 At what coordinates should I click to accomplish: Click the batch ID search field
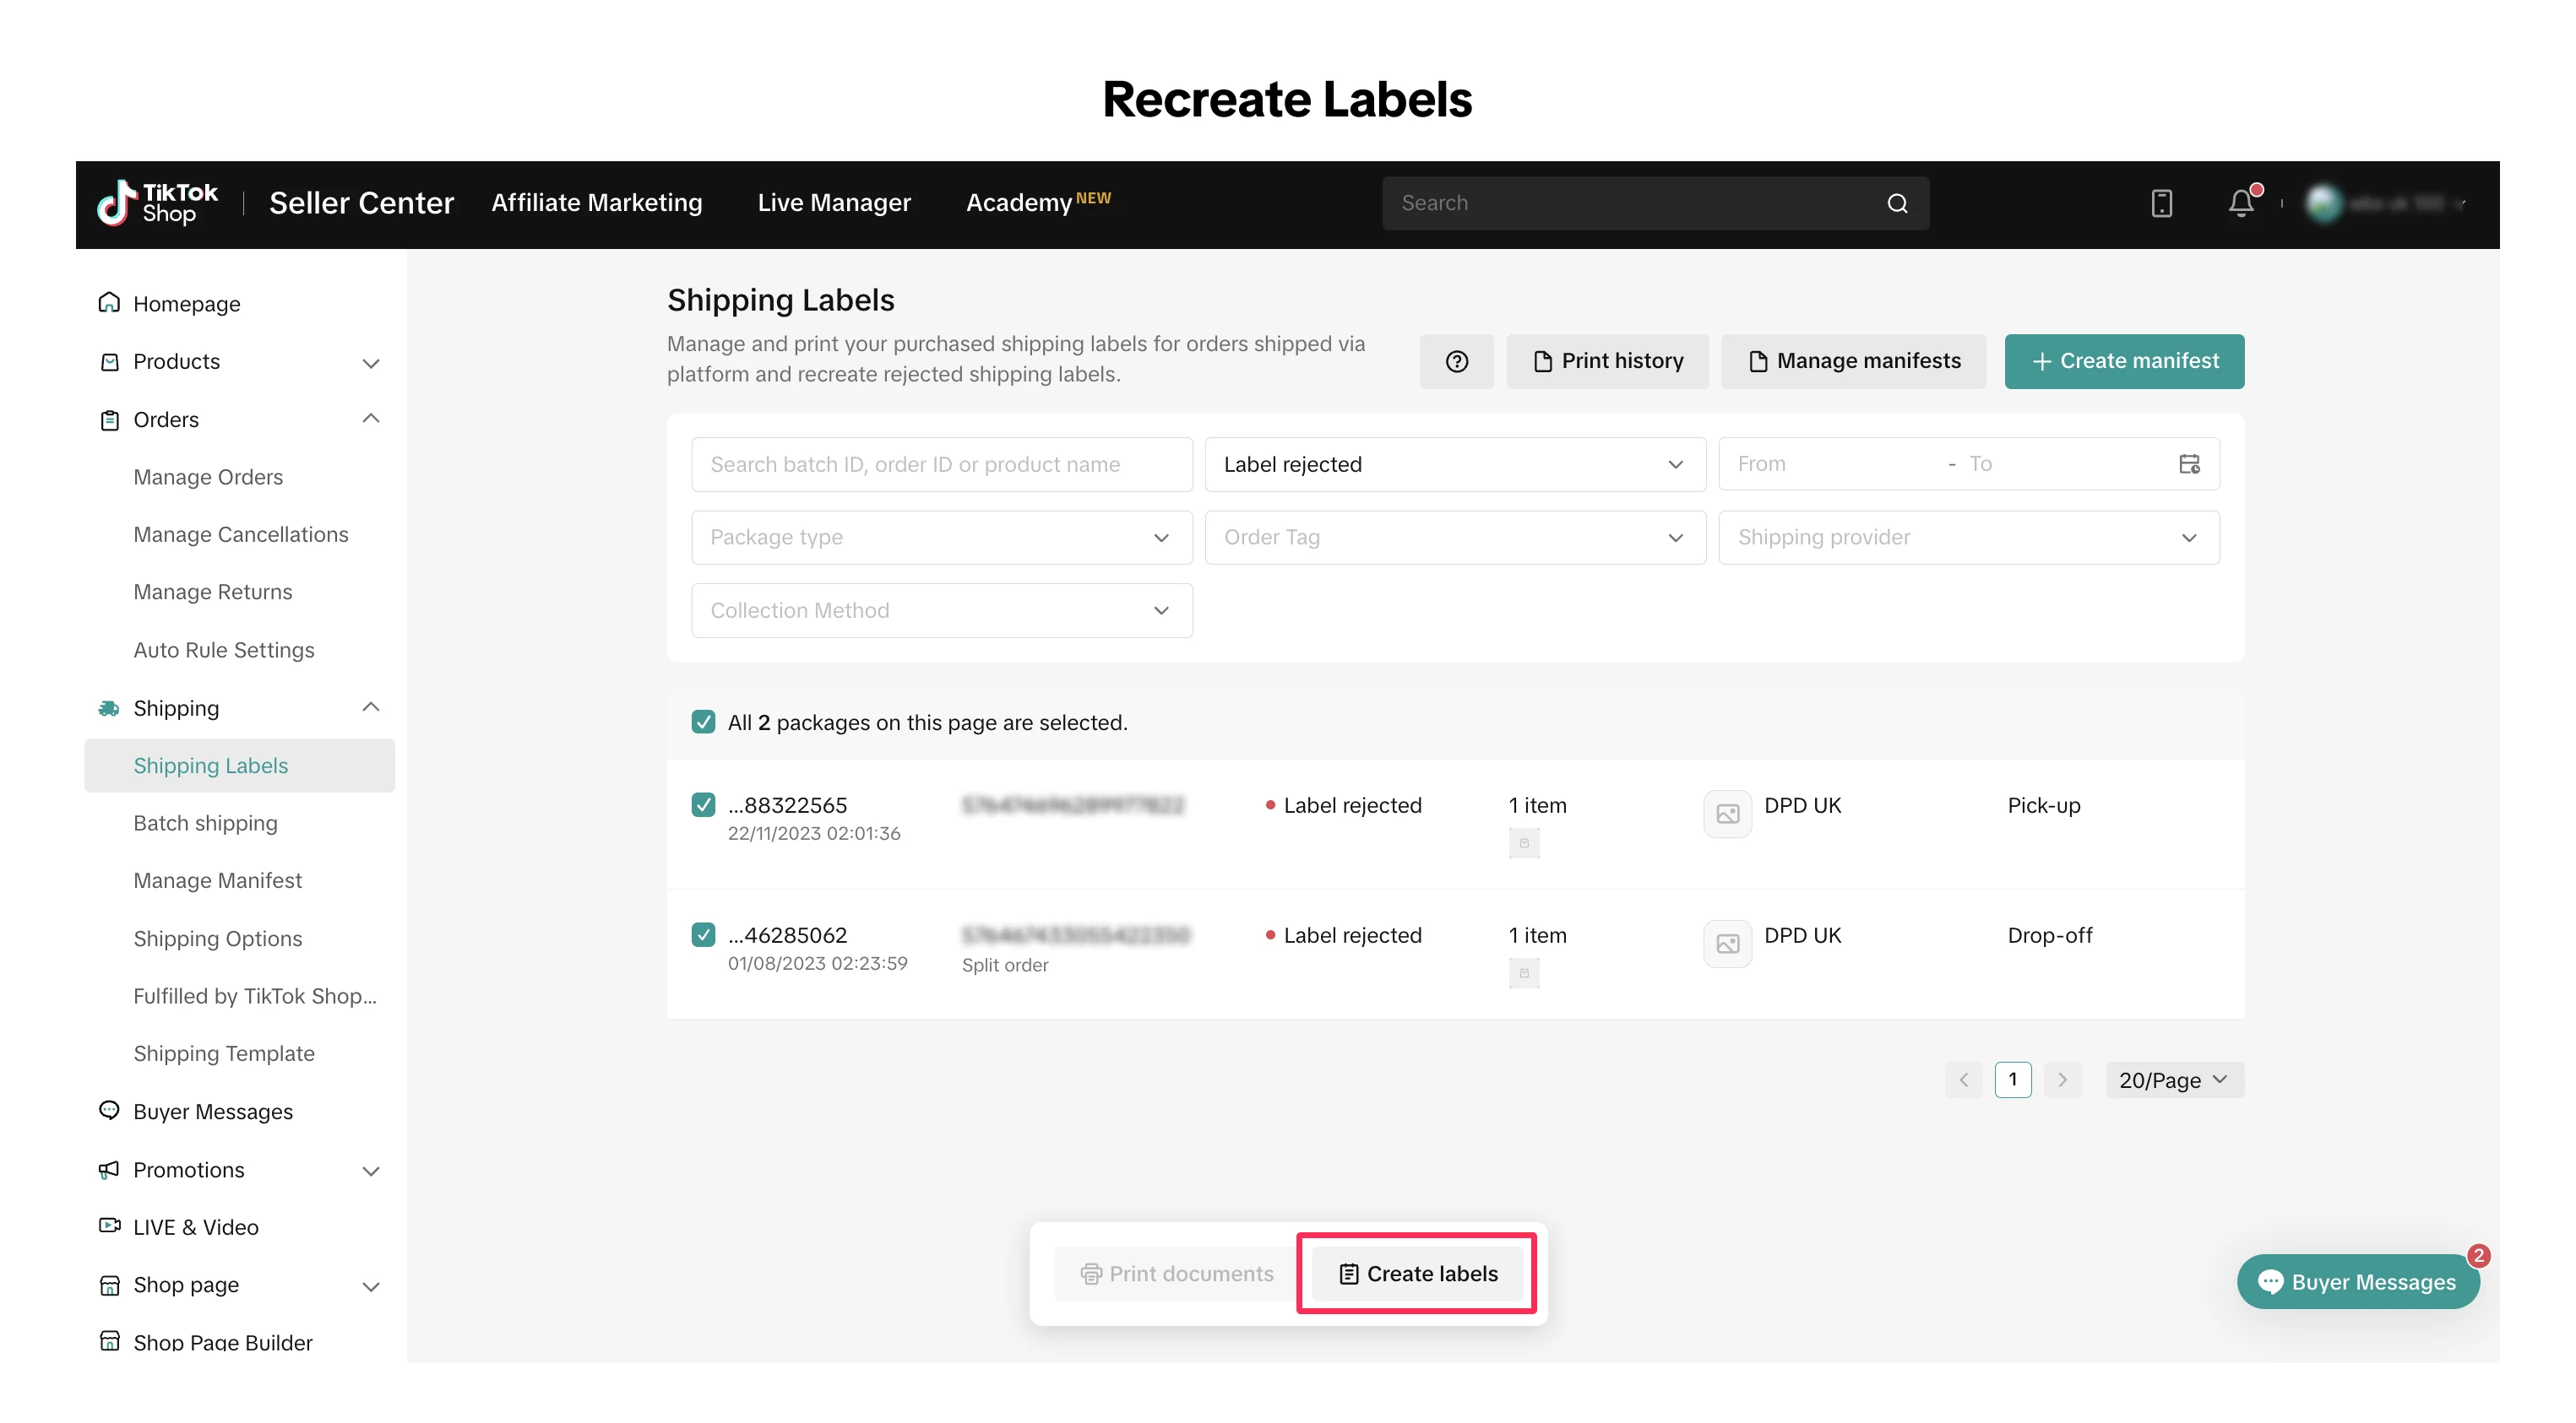coord(941,465)
